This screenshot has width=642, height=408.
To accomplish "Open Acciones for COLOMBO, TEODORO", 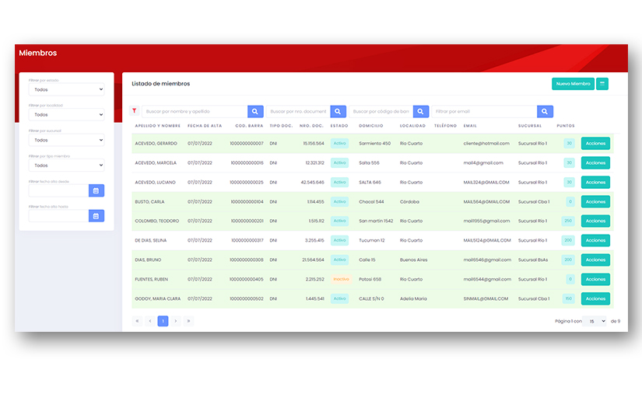I will [595, 221].
